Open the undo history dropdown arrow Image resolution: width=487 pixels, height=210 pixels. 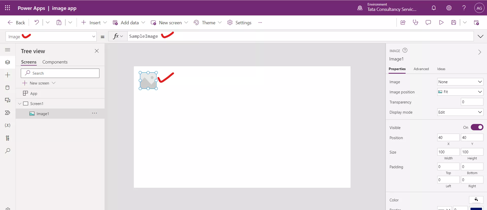47,23
